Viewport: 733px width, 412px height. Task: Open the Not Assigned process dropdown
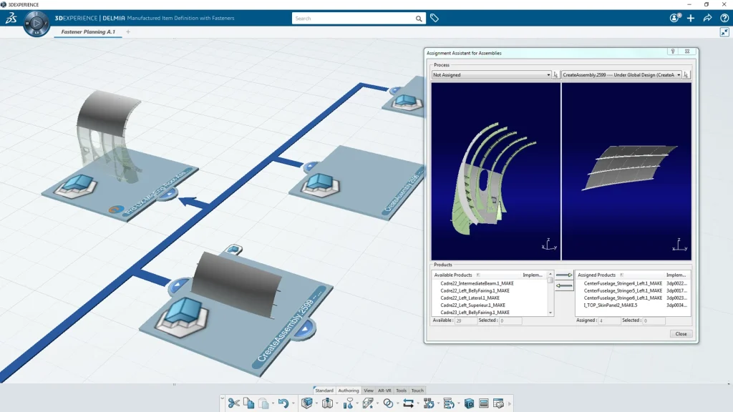click(549, 74)
